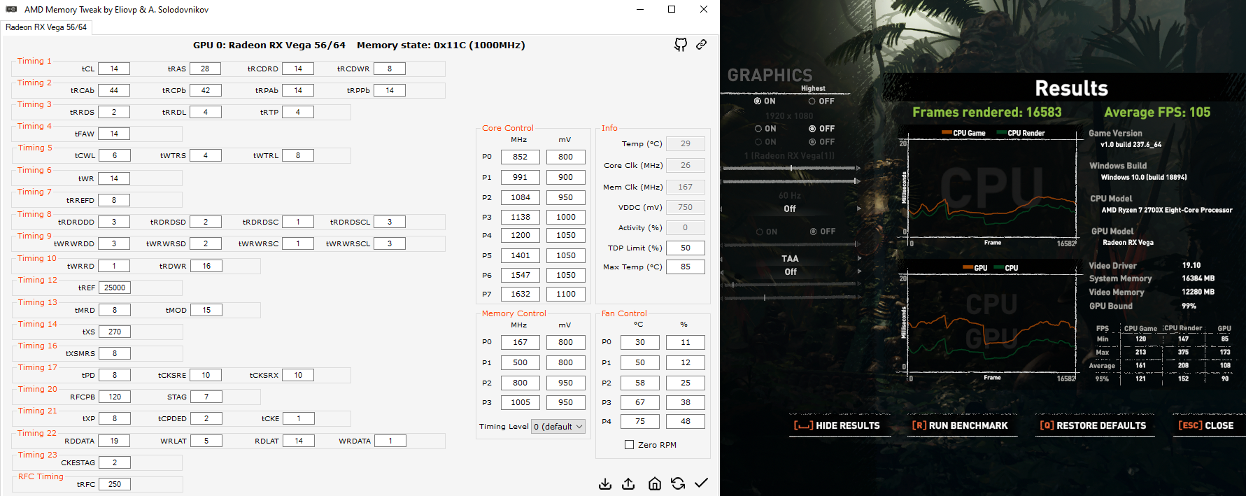Click the tRFC field showing 250

[115, 484]
